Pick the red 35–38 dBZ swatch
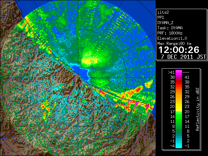 [x=179, y=82]
